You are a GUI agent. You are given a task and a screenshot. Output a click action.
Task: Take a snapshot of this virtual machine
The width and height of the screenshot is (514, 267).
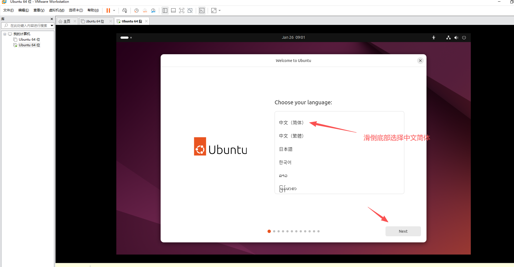(137, 11)
